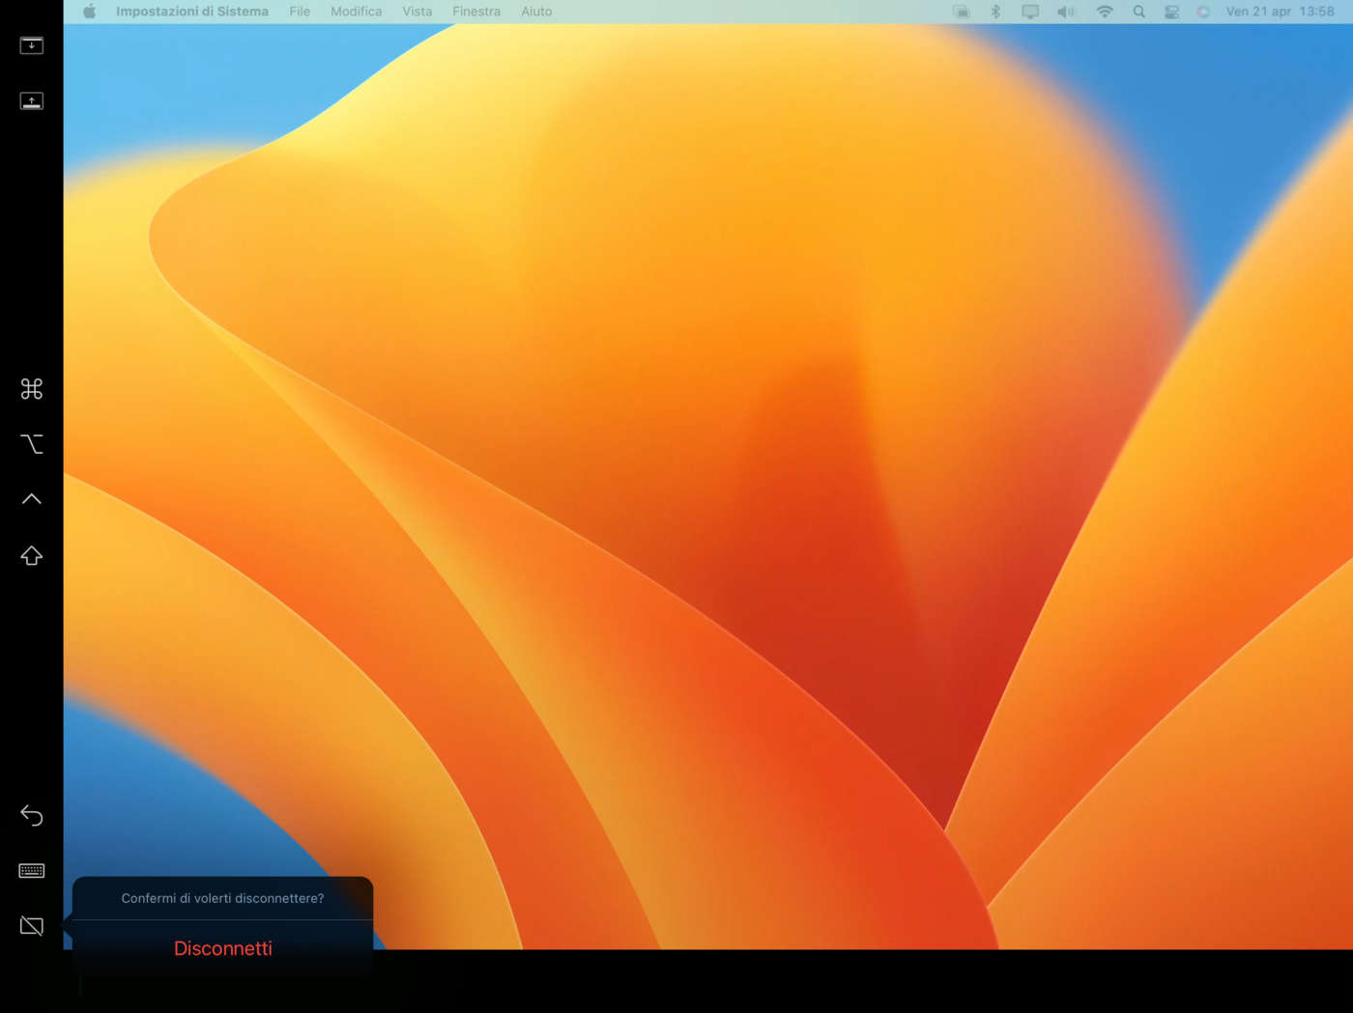This screenshot has width=1353, height=1013.
Task: Show the on-screen keyboard
Action: [31, 871]
